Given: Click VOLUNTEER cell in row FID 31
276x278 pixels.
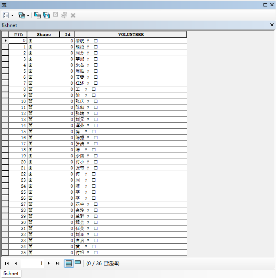Looking at the screenshot, I should [x=131, y=228].
